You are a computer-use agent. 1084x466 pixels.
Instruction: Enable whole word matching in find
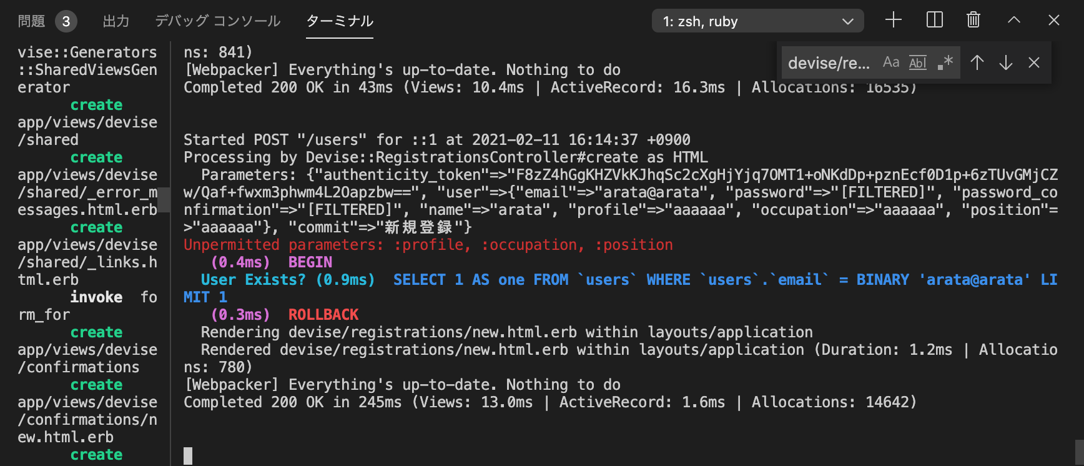(x=918, y=62)
